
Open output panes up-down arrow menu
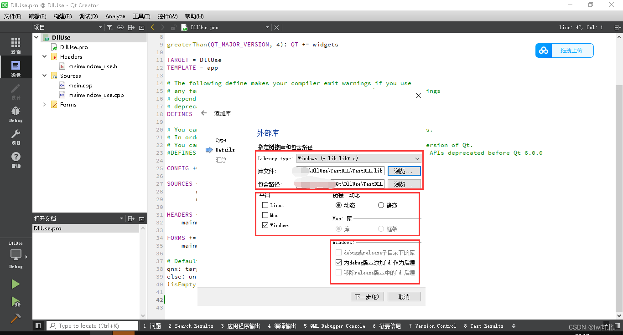point(514,326)
